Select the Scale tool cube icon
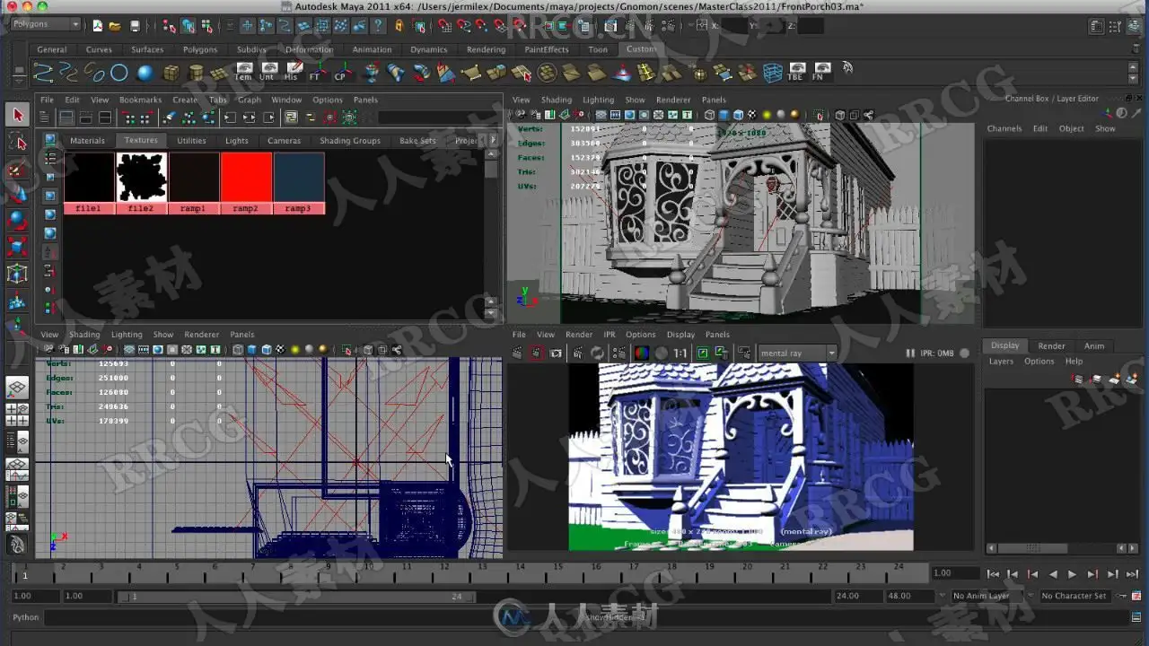1149x646 pixels. tap(17, 246)
